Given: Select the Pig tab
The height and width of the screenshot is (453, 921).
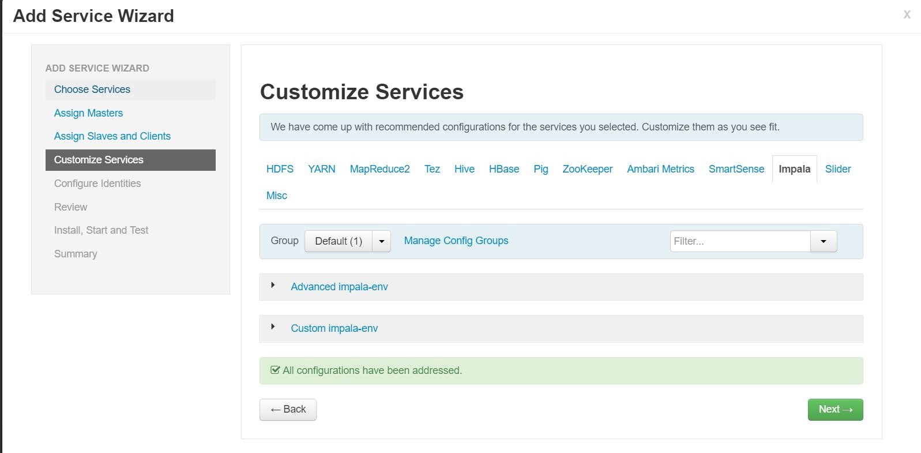Looking at the screenshot, I should point(541,169).
